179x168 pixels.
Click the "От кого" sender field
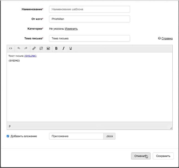(x=89, y=19)
